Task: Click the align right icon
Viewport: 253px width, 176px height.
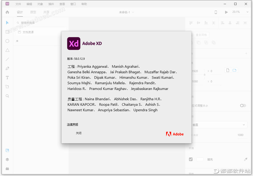Action: [x=238, y=23]
